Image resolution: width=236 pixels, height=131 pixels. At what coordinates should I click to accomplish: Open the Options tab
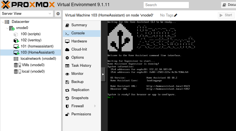coord(82,58)
